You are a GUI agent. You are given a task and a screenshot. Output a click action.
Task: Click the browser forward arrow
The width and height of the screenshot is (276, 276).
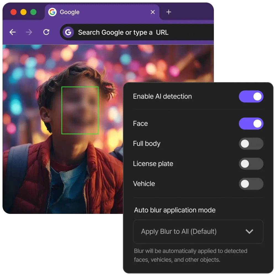[x=29, y=32]
